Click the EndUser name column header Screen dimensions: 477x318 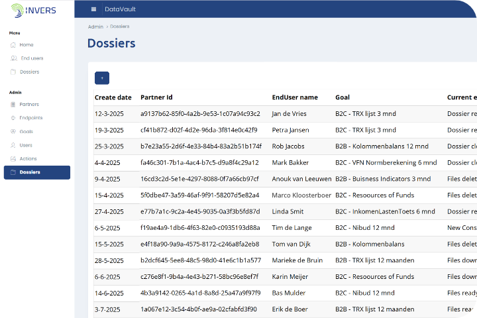tap(295, 97)
